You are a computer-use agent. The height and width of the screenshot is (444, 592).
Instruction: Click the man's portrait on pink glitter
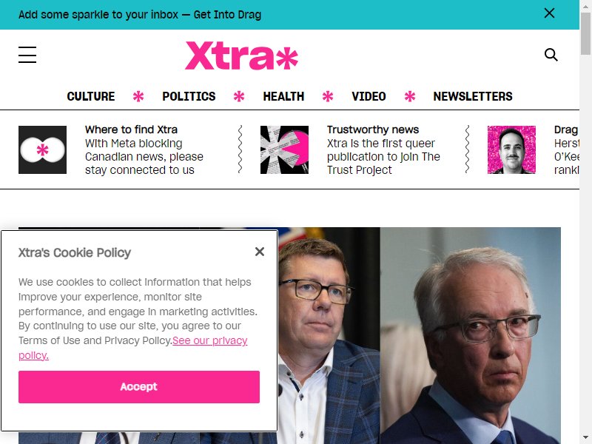511,150
